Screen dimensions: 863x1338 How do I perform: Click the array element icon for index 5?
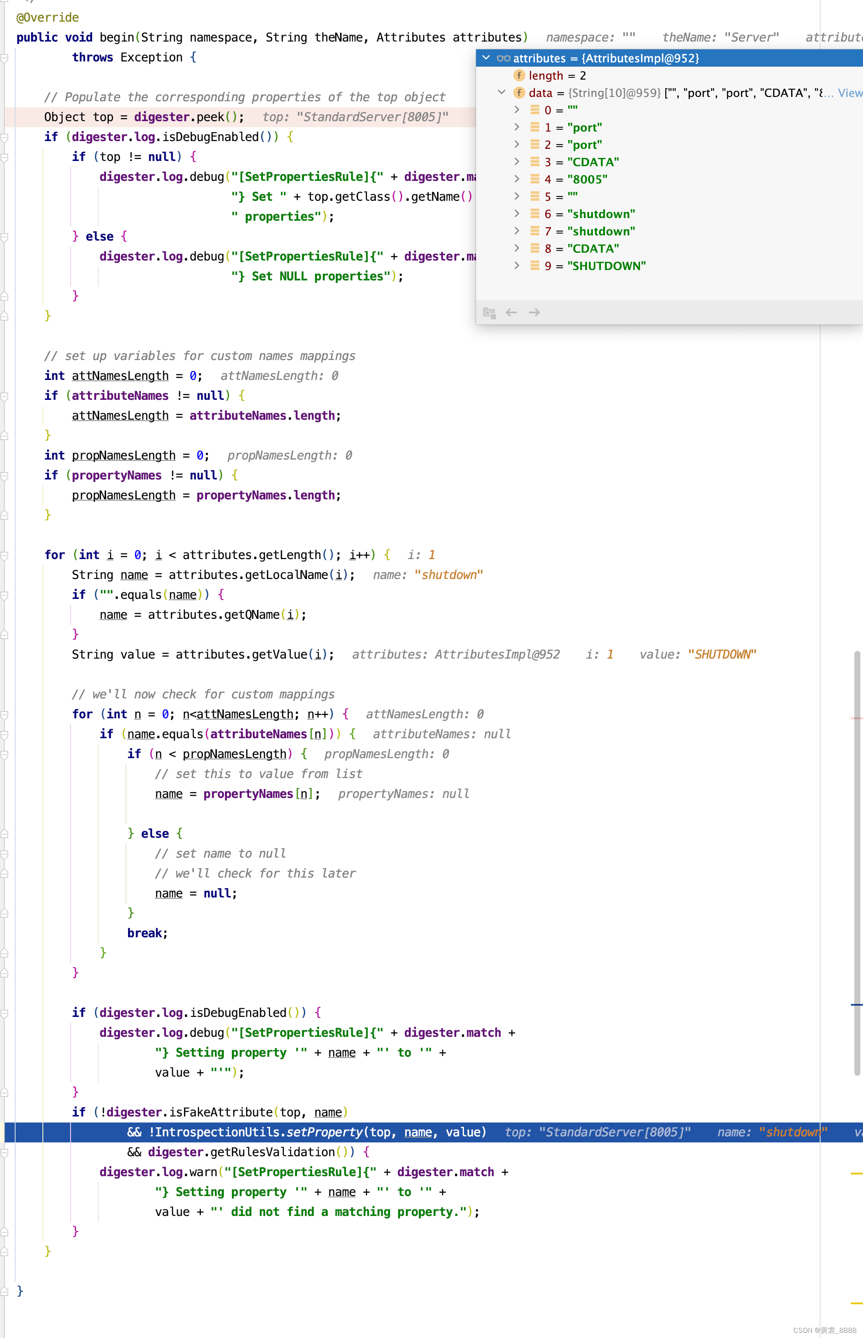535,196
